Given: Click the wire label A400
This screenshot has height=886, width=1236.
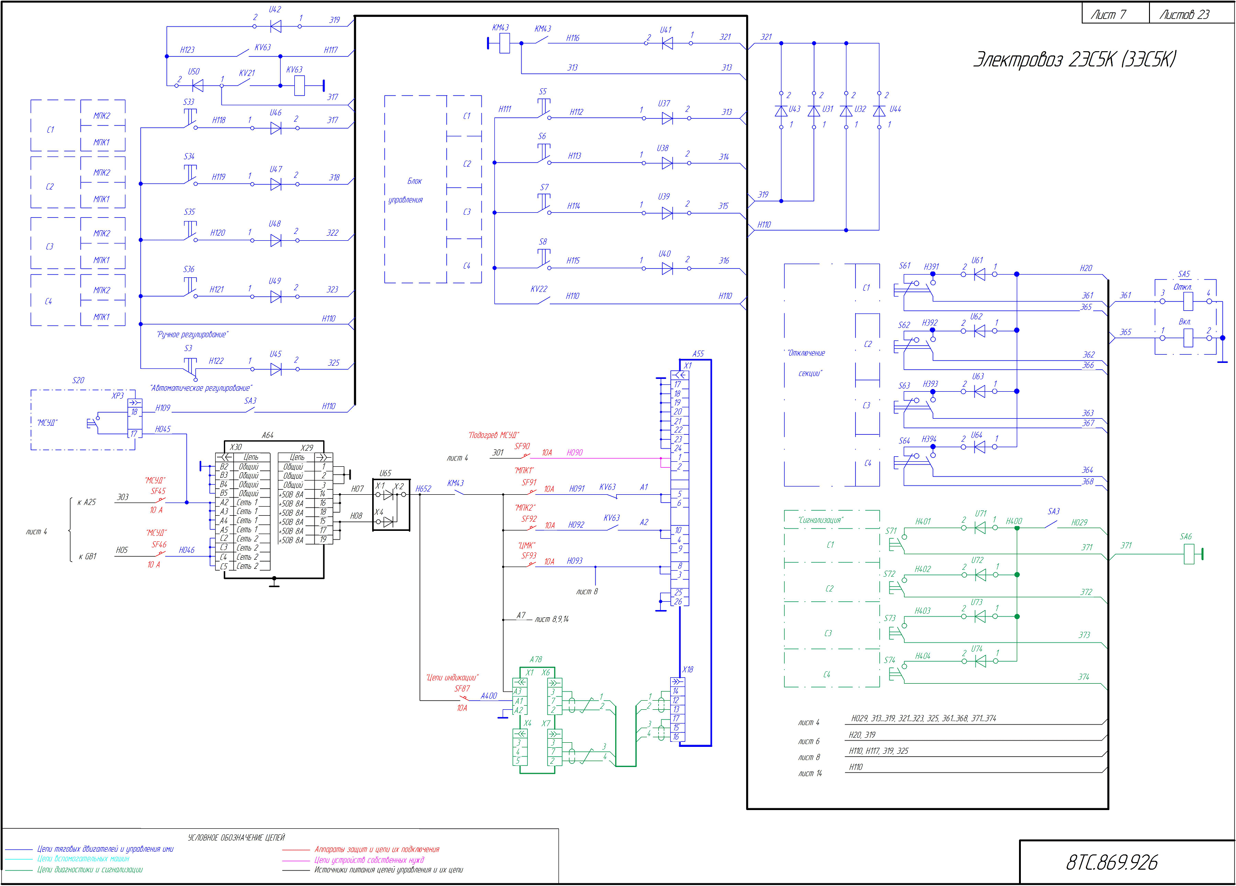Looking at the screenshot, I should click(489, 696).
